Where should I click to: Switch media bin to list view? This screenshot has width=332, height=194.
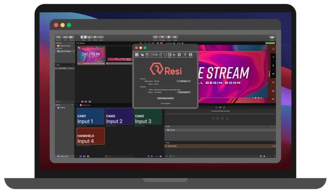pos(152,156)
